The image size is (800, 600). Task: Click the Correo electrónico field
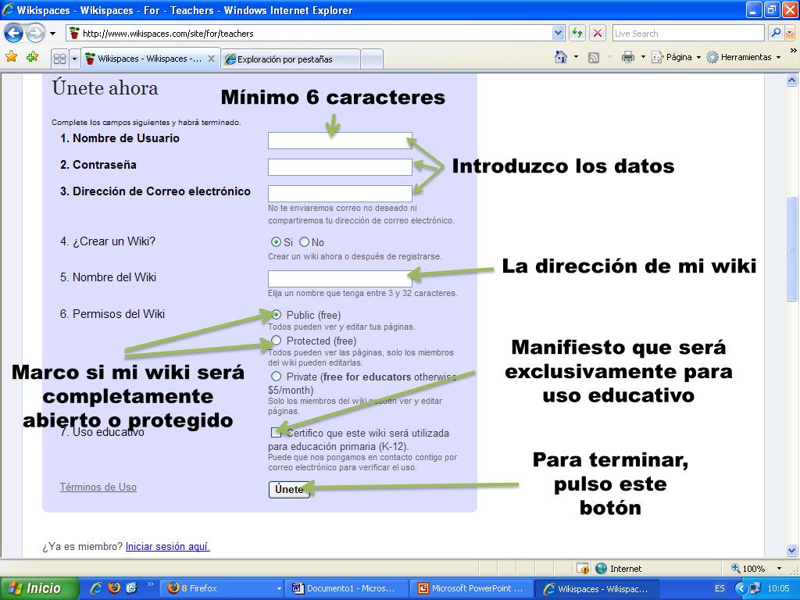[340, 194]
